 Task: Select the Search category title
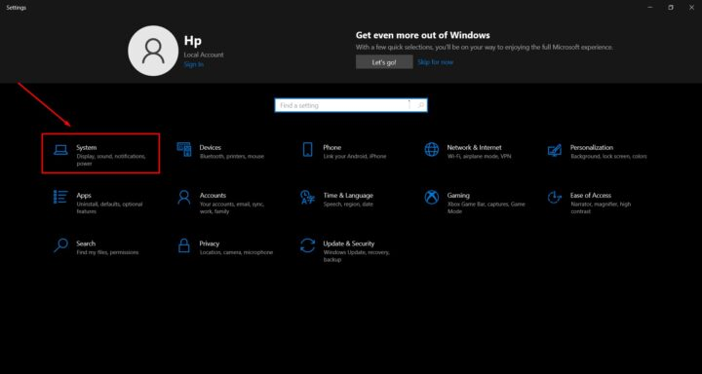tap(86, 243)
